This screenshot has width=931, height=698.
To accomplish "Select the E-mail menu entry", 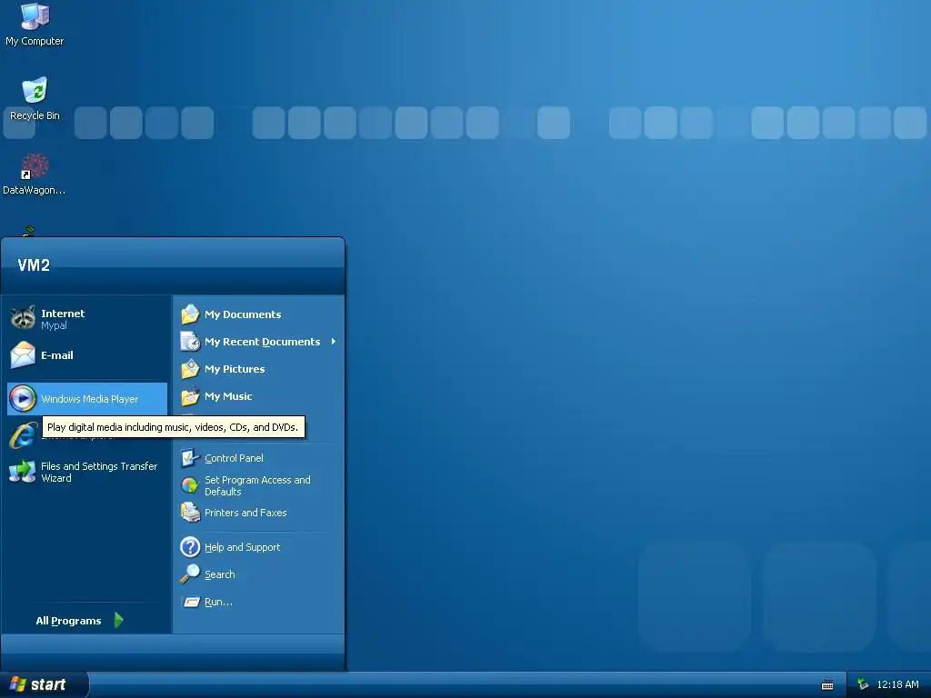I will 87,355.
